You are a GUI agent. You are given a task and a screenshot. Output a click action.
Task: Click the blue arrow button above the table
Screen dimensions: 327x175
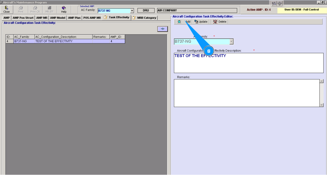[162, 29]
